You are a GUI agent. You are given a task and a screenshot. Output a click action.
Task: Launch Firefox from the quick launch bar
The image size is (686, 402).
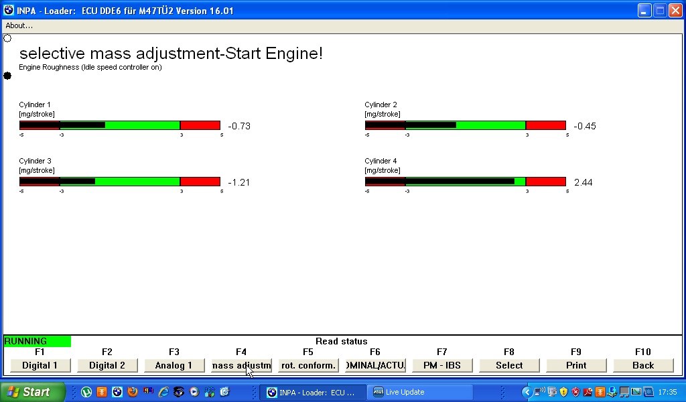click(133, 392)
